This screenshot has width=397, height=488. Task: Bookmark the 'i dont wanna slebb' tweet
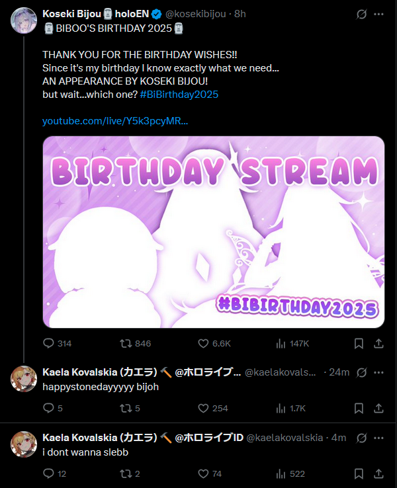point(359,473)
